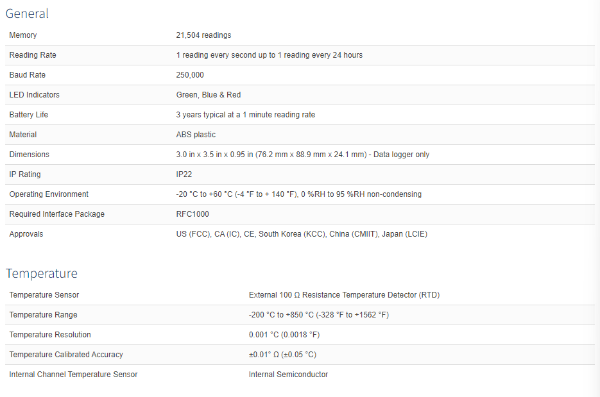Viewport: 600px width, 397px height.
Task: Select the Reading Rate row
Action: (x=300, y=55)
